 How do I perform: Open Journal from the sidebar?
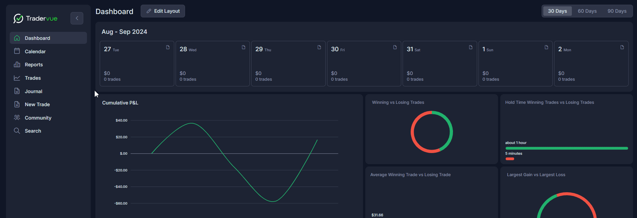pyautogui.click(x=48, y=91)
